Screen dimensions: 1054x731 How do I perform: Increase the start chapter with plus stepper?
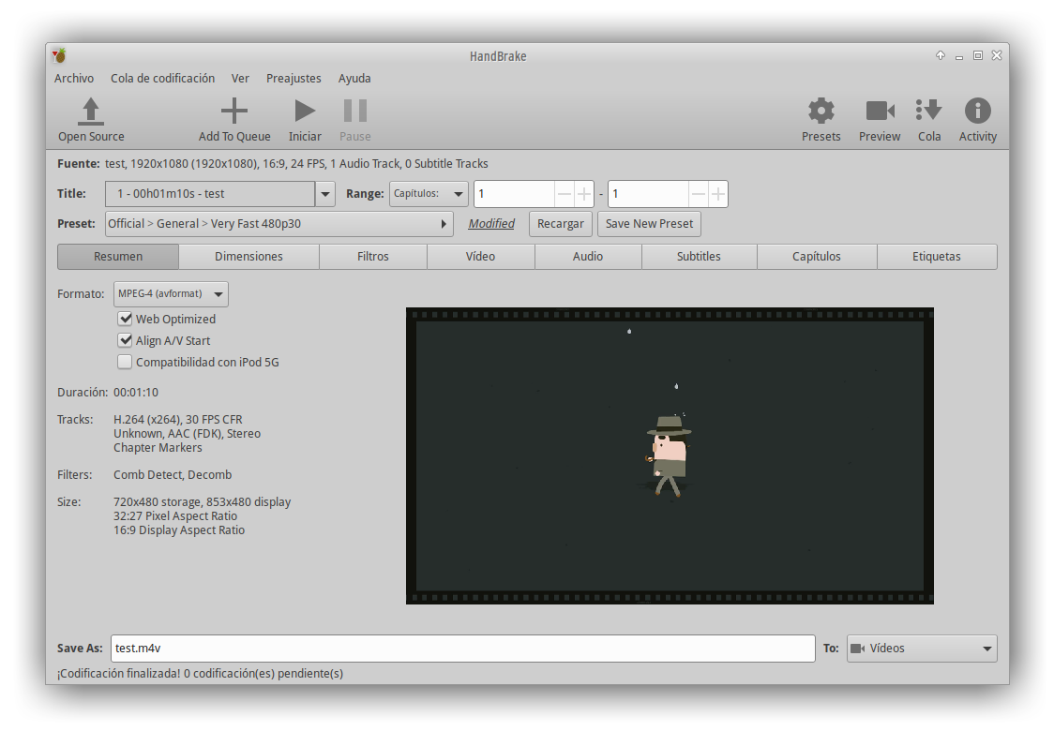(x=584, y=194)
